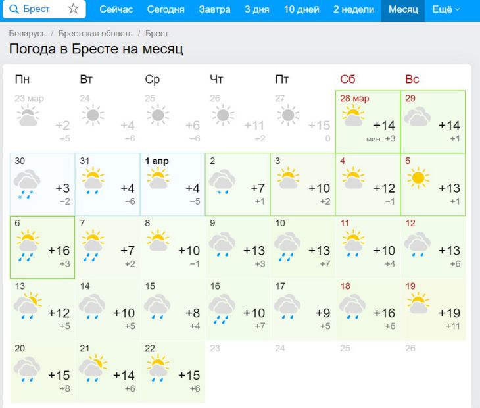The image size is (480, 408).
Task: Click the snow cloud icon for March 30
Action: [x=27, y=182]
